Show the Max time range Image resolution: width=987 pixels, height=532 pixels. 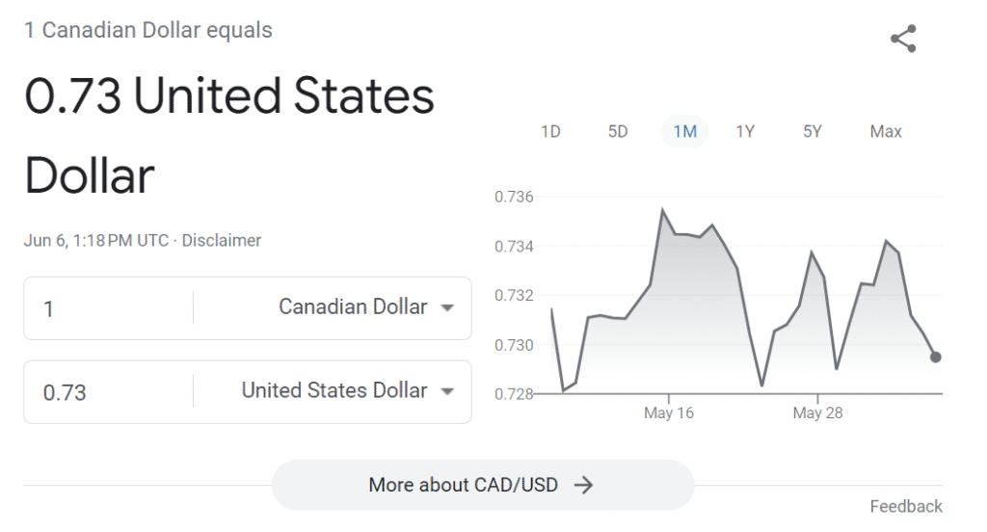(x=886, y=131)
